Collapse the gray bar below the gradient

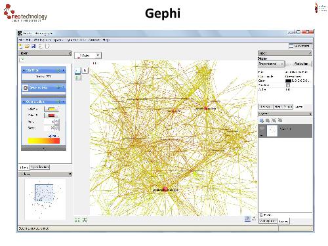coord(43,148)
